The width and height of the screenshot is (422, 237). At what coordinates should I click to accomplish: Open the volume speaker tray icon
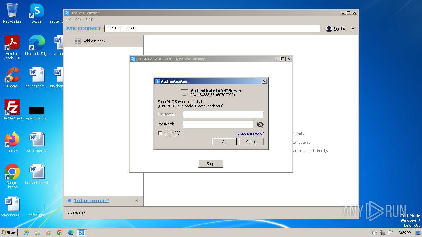pos(375,233)
